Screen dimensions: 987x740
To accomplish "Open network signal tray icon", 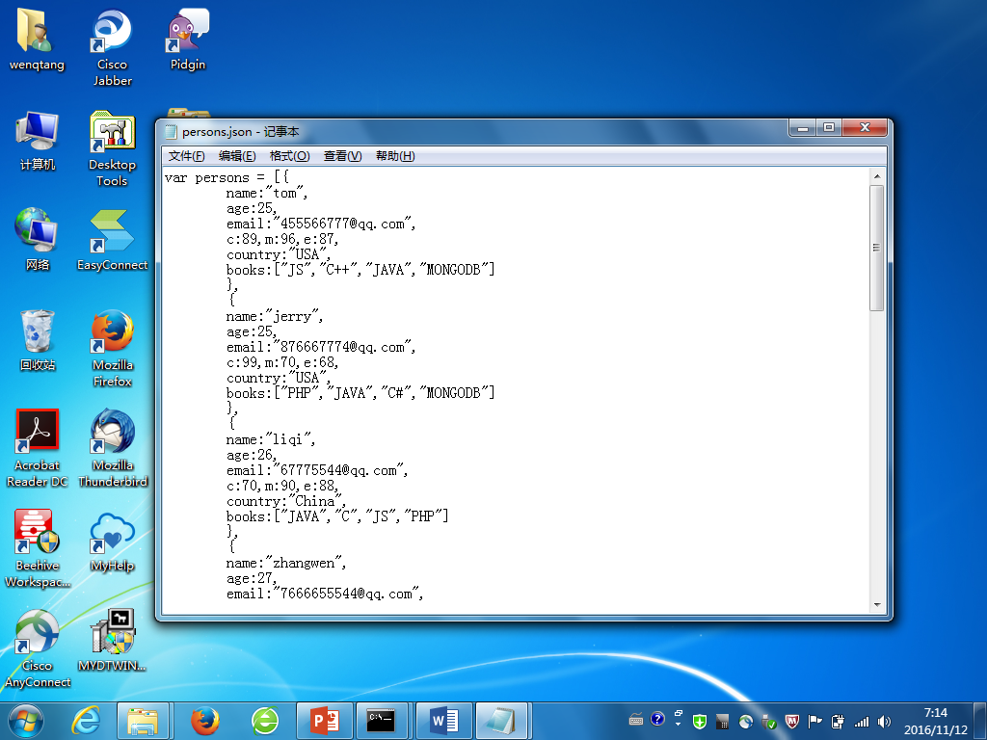I will click(x=861, y=722).
